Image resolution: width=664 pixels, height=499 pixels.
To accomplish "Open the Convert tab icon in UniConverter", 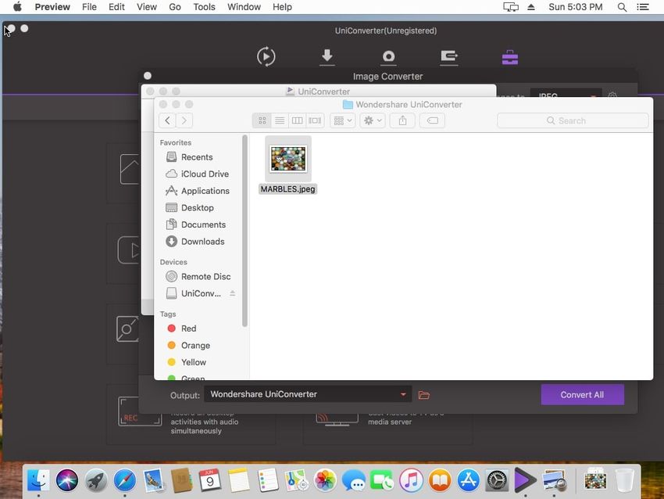I will pos(266,56).
